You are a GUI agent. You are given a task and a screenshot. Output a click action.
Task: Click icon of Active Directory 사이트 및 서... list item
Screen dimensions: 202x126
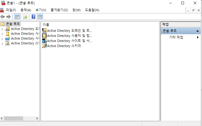44,41
